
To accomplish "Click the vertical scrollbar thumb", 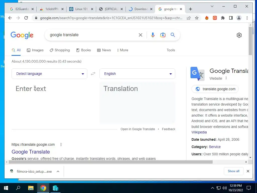I will pyautogui.click(x=250, y=41).
